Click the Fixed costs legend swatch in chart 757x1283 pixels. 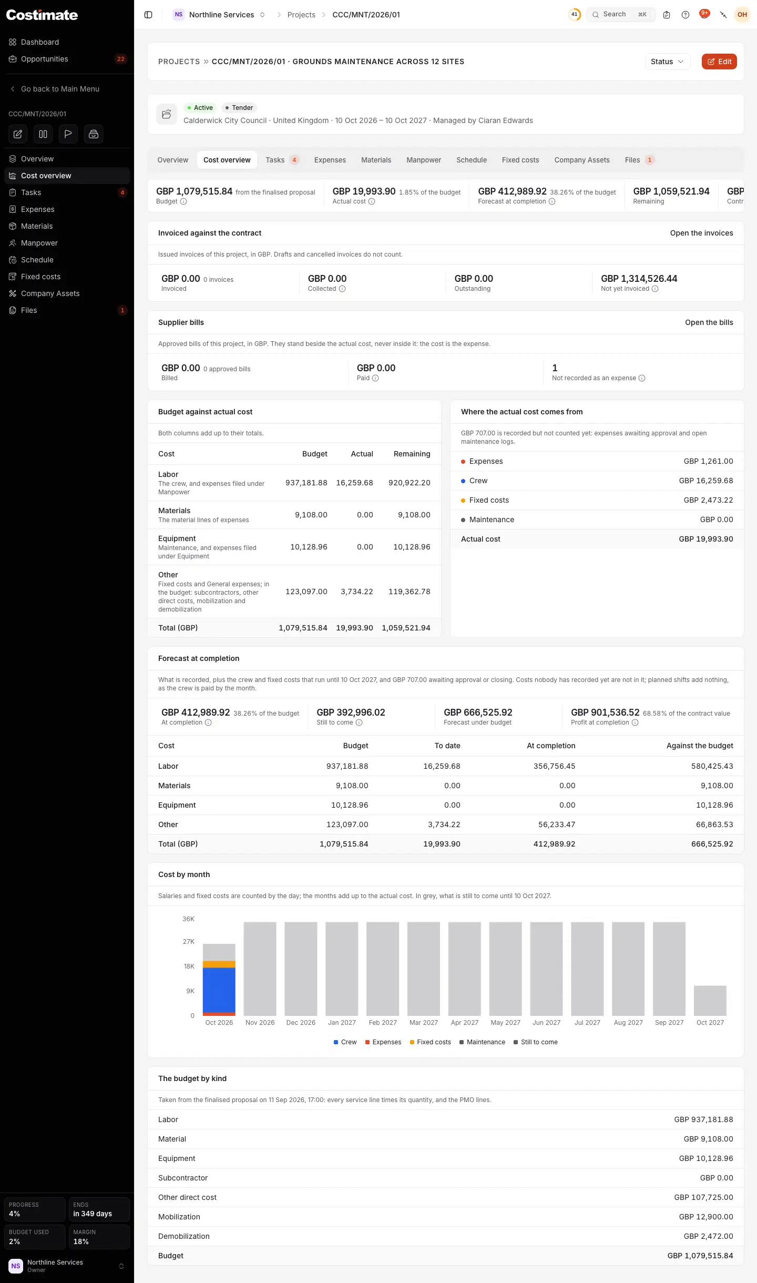pyautogui.click(x=412, y=1042)
